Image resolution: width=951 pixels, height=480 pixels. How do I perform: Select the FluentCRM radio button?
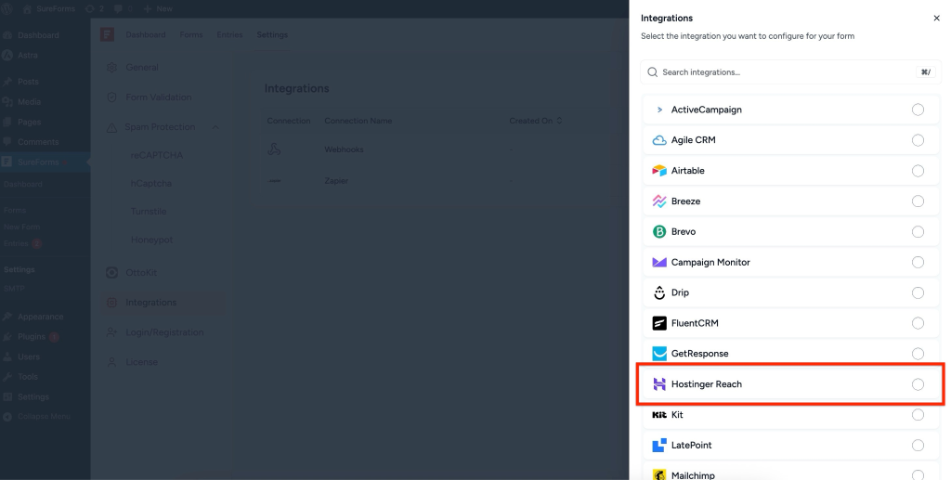pos(918,323)
